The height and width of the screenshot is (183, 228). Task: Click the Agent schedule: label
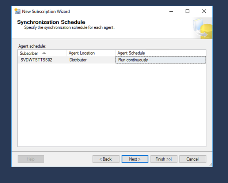[x=32, y=46]
